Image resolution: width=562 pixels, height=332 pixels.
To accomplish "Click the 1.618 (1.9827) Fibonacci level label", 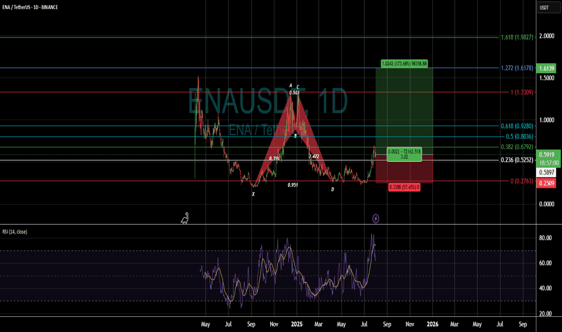I will click(517, 37).
